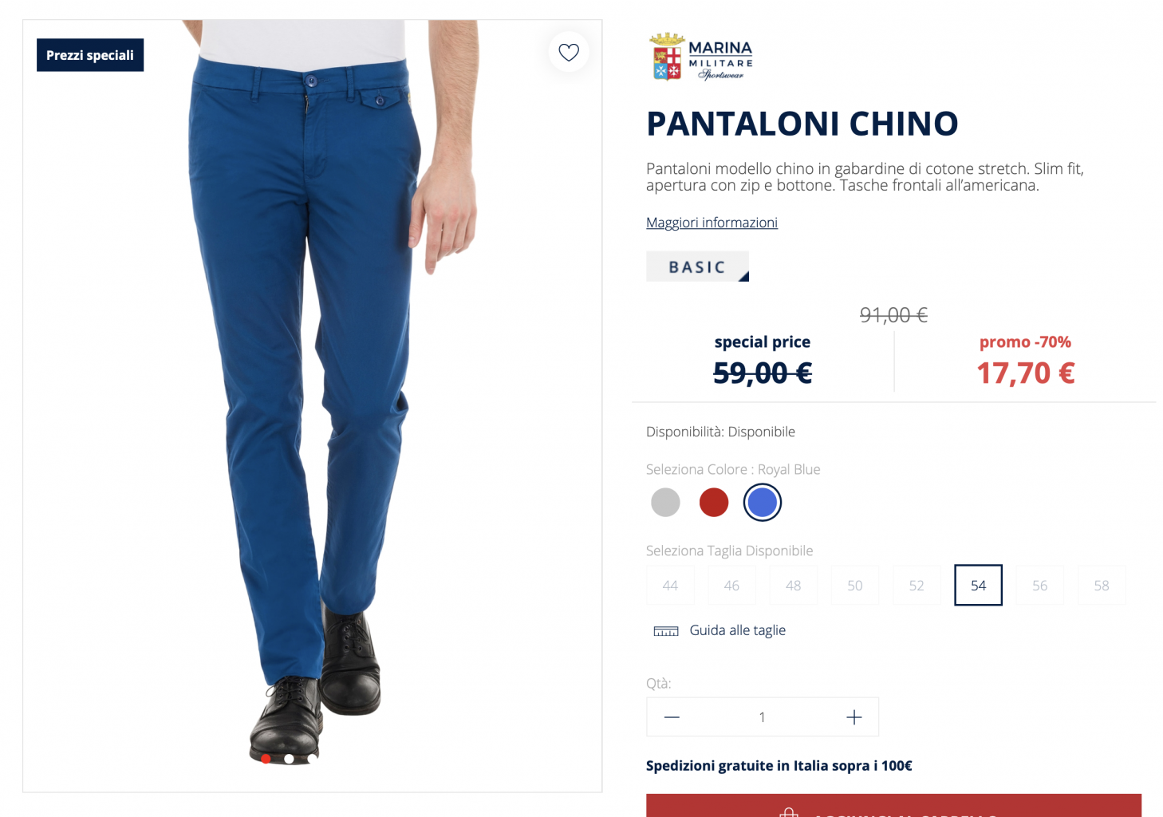Choose size 58 option
The height and width of the screenshot is (817, 1163).
(x=1102, y=585)
